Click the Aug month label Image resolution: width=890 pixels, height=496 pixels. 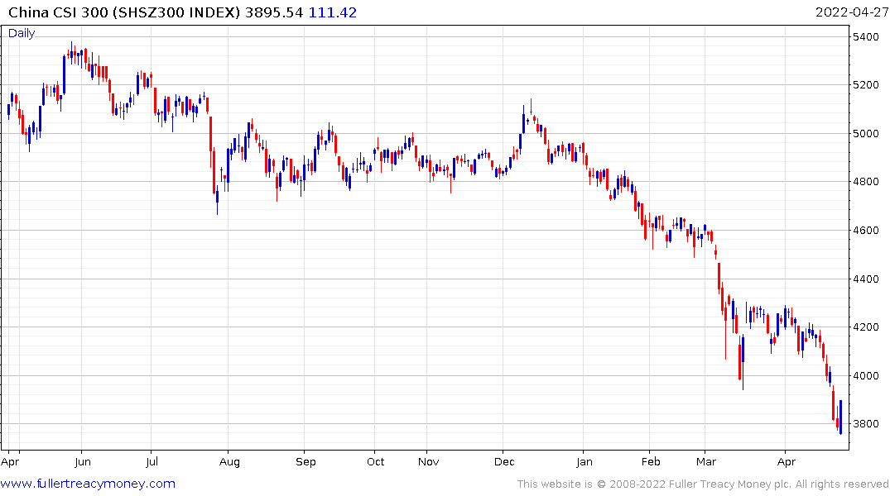tap(229, 462)
